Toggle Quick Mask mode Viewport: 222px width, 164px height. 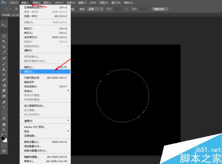[x=4, y=145]
